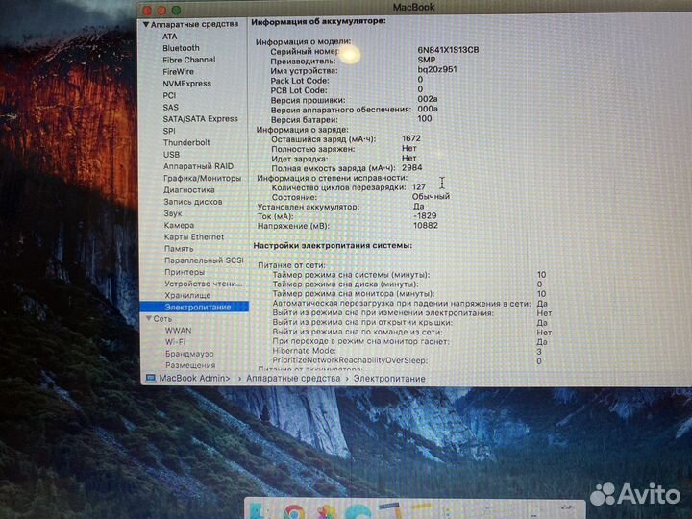
Task: Click device name value bq20z951
Action: point(437,70)
